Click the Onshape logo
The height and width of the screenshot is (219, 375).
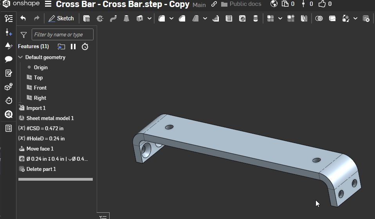(x=21, y=4)
